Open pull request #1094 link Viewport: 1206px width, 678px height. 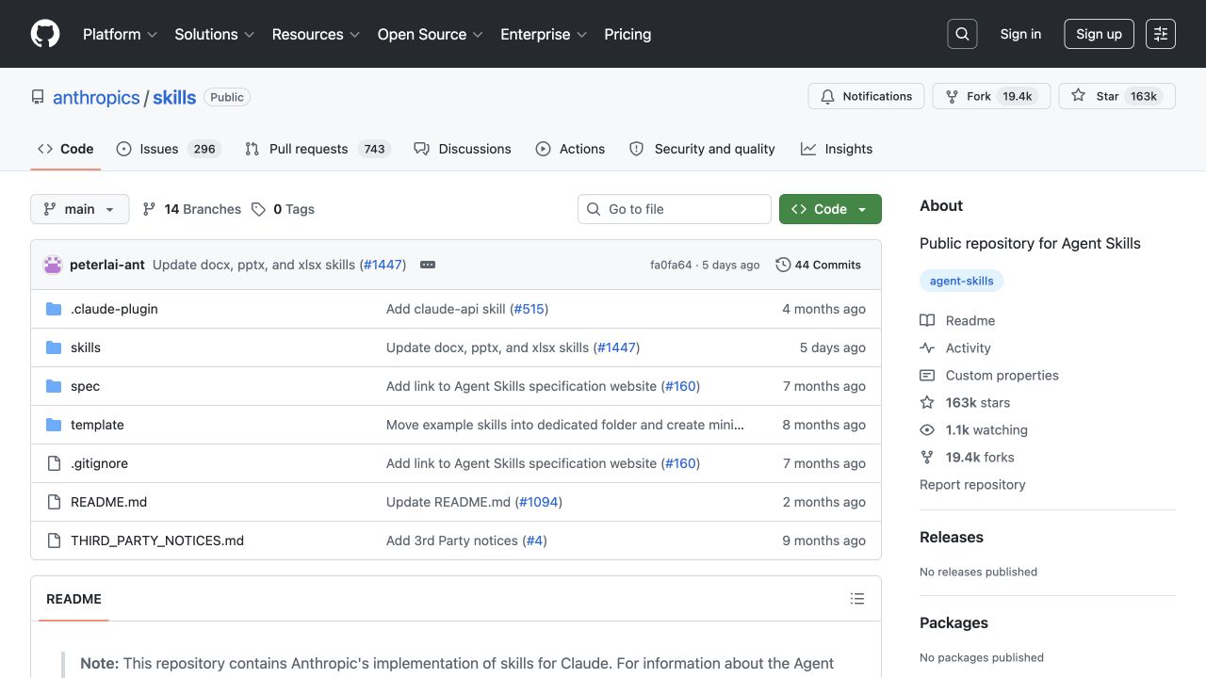[539, 502]
